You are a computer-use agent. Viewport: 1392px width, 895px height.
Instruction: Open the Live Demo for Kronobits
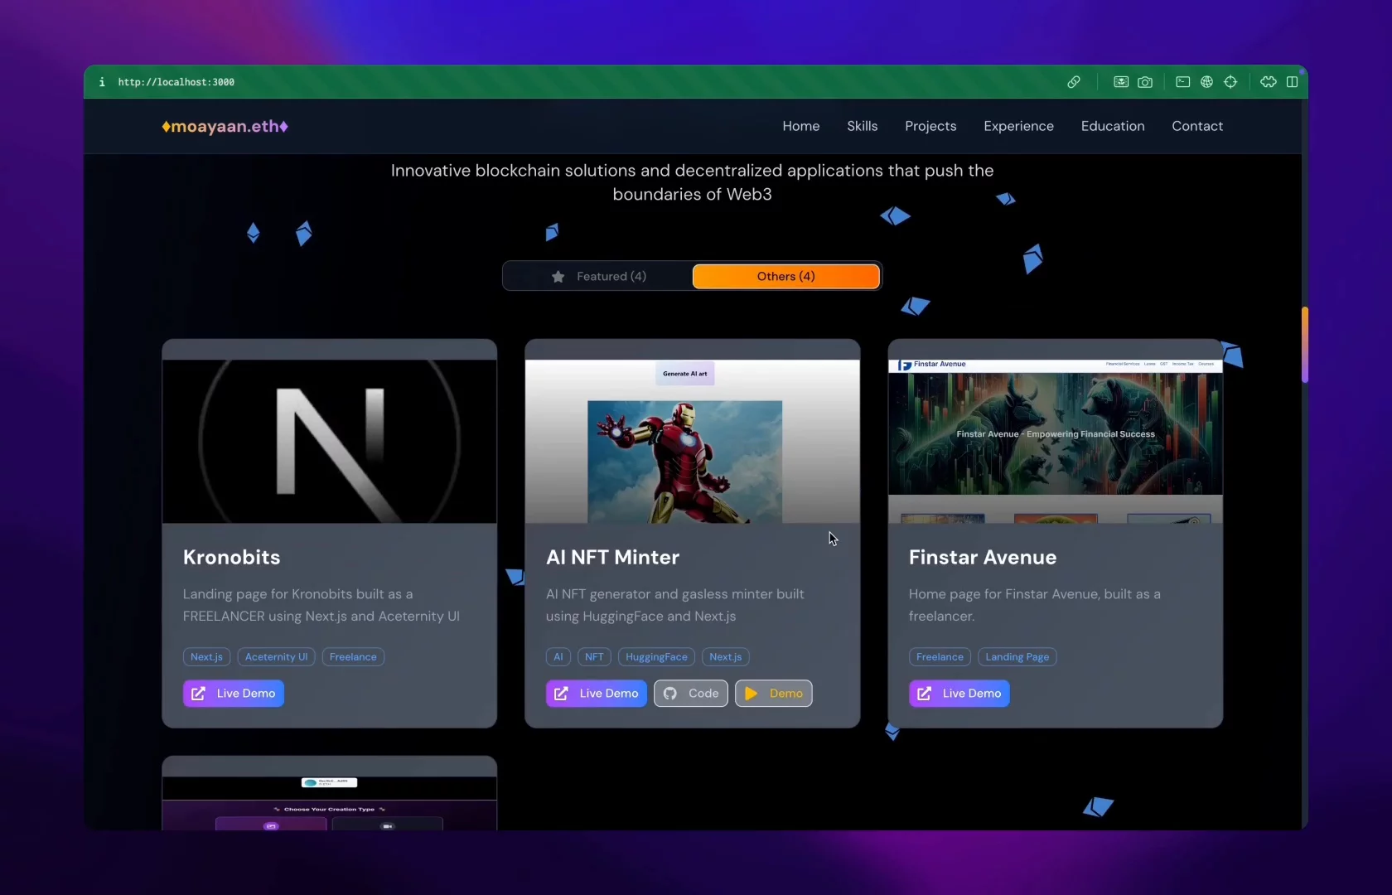click(233, 694)
